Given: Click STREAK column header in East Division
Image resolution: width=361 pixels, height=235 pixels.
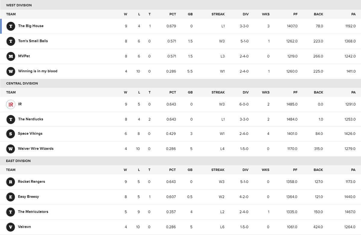Looking at the screenshot, I should pyautogui.click(x=218, y=170).
